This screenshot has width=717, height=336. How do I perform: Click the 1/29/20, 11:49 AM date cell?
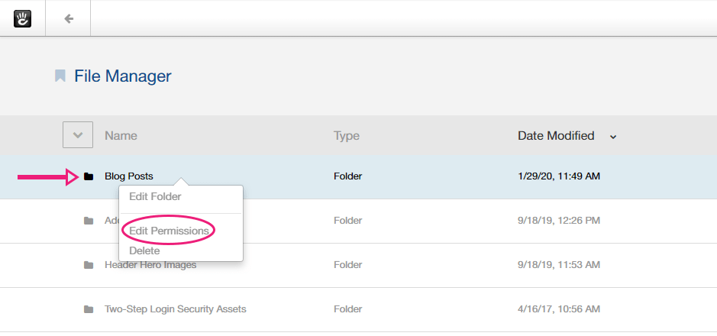pos(559,176)
